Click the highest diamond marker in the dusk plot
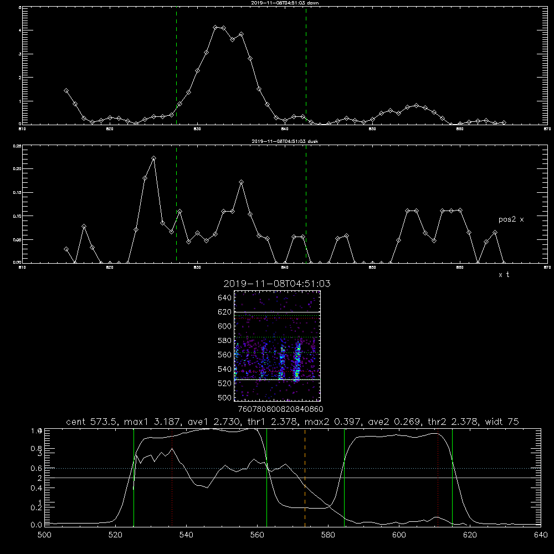 (153, 158)
